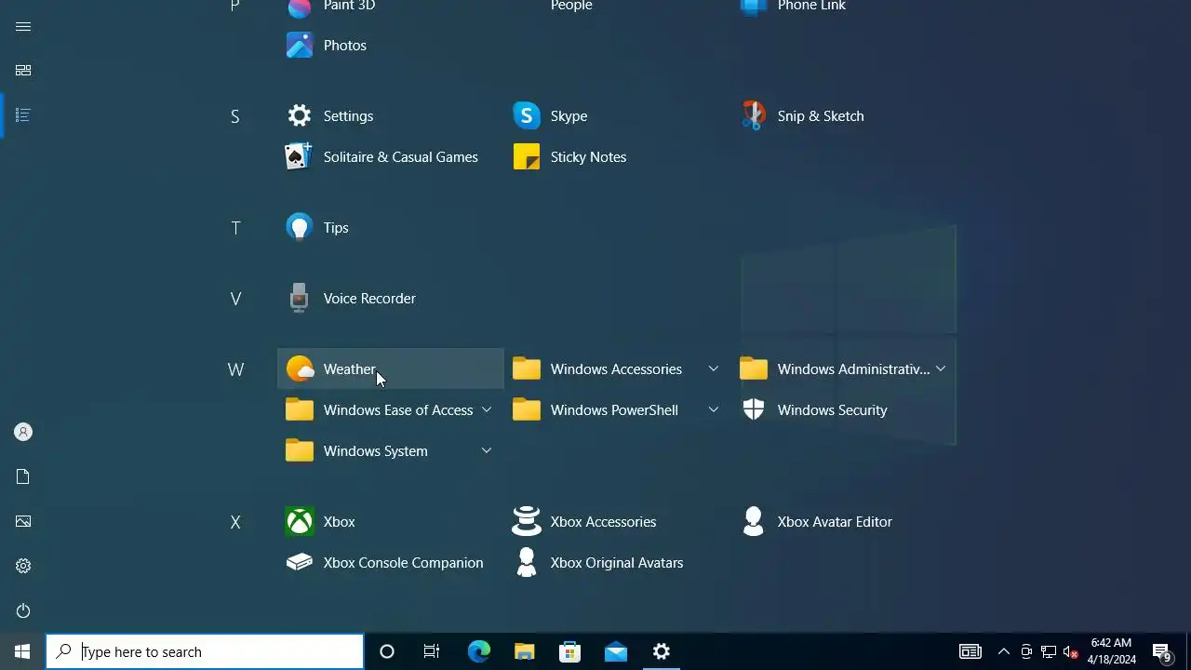Launch the Xbox app
The width and height of the screenshot is (1191, 670).
pyautogui.click(x=391, y=521)
